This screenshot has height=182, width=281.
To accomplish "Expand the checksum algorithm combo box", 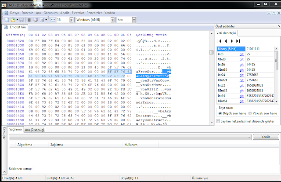I will click(249, 137).
